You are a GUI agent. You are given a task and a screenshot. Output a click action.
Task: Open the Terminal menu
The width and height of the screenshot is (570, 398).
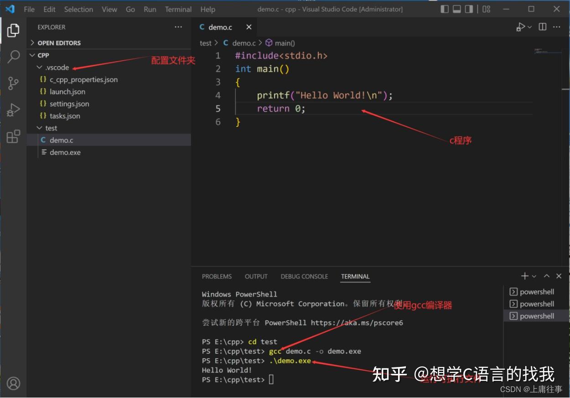[178, 9]
